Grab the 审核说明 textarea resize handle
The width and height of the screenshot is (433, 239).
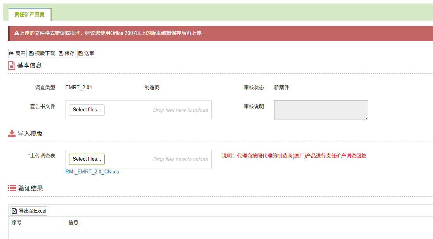pyautogui.click(x=366, y=117)
